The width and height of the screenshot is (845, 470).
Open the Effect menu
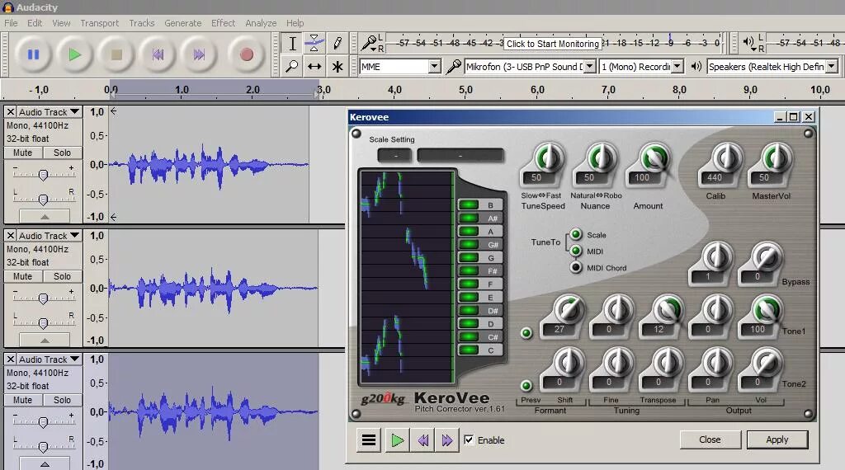(x=223, y=23)
